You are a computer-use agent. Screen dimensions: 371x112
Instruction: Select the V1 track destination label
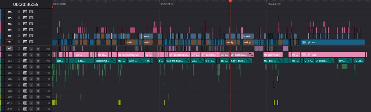click(x=10, y=42)
